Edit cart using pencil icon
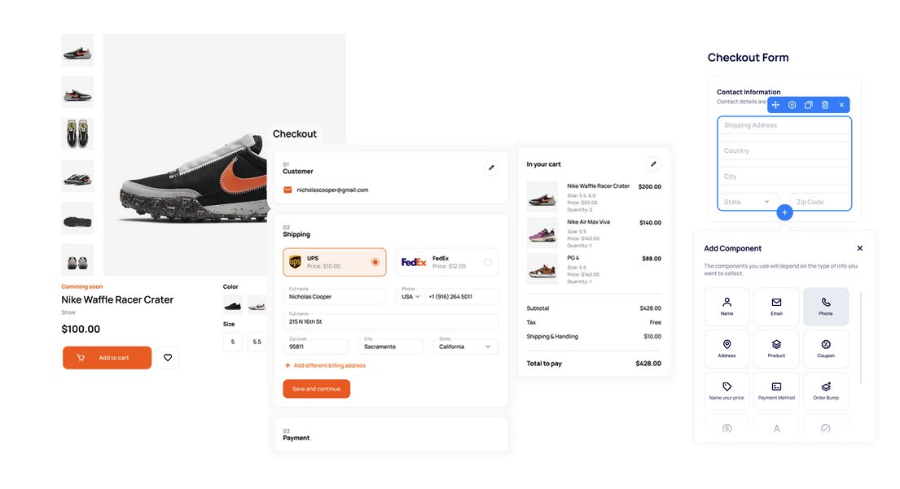 (653, 164)
